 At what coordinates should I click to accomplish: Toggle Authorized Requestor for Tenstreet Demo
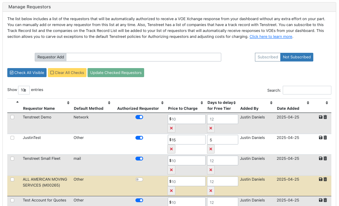click(x=139, y=117)
